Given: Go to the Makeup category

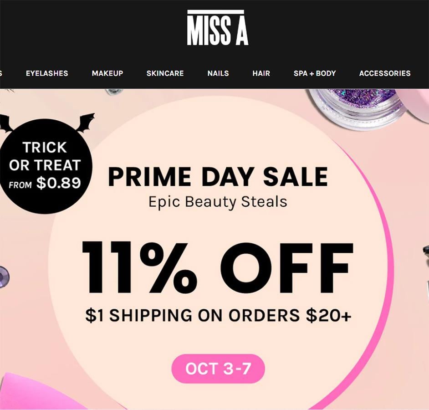Looking at the screenshot, I should (x=107, y=73).
